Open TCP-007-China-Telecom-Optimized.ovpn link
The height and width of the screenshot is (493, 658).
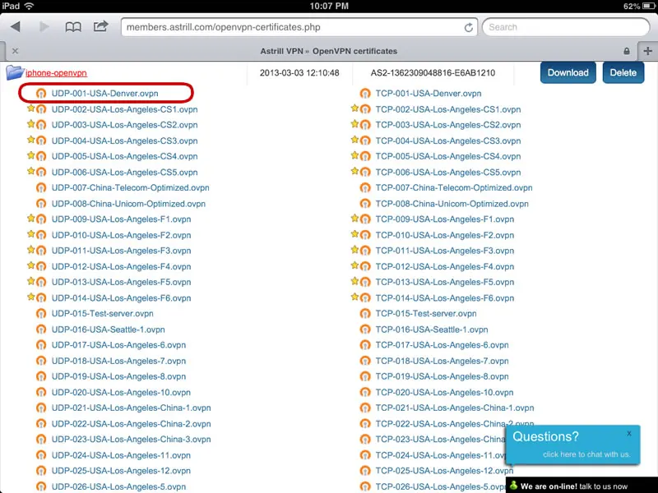coord(454,188)
